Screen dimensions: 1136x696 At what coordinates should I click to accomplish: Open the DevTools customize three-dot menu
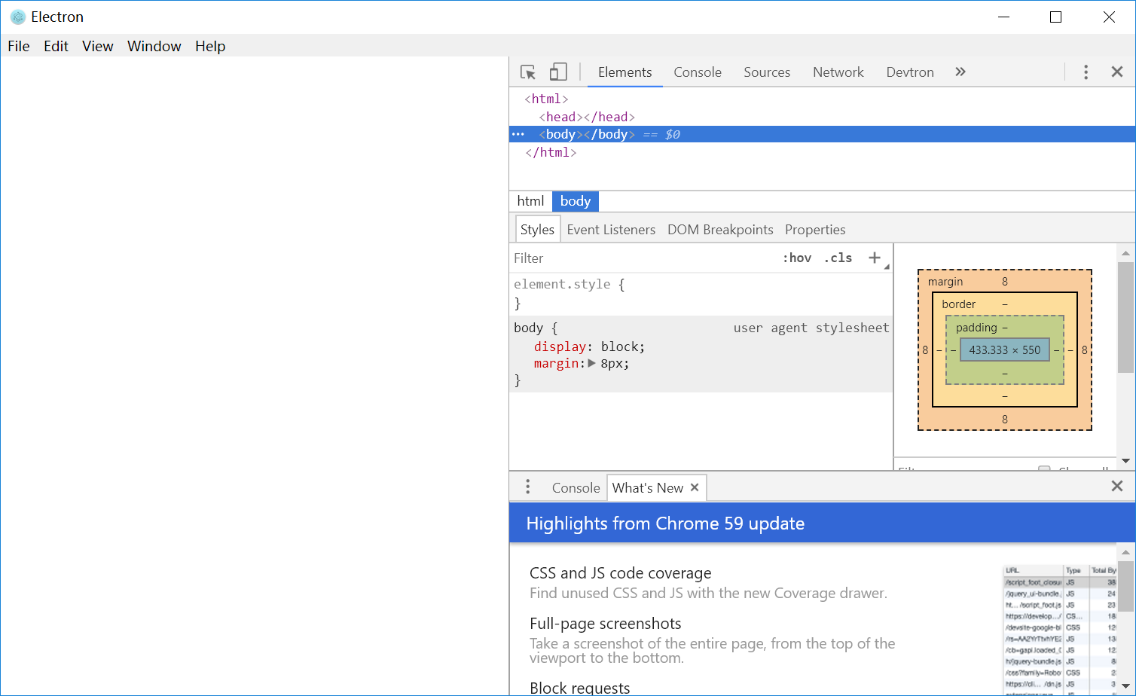coord(1086,72)
